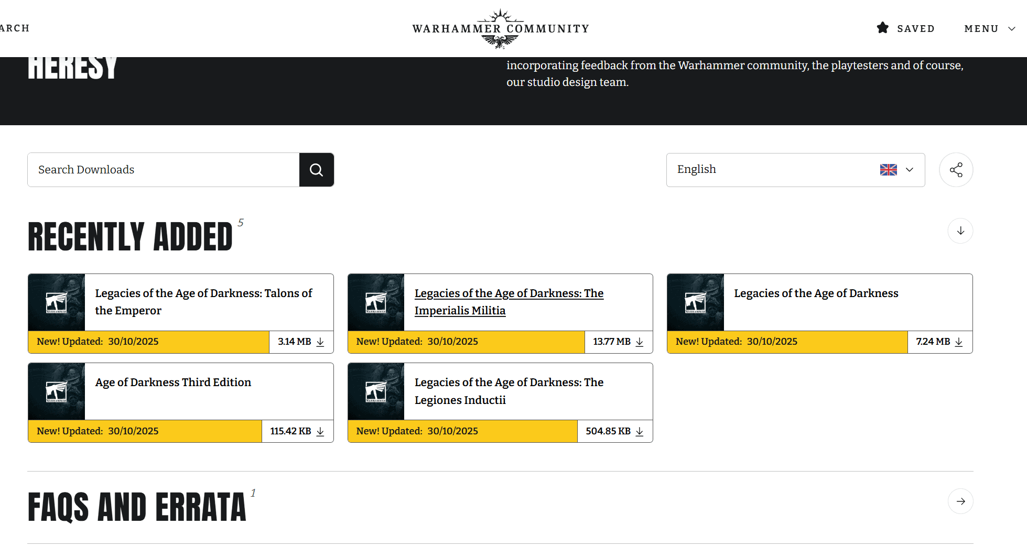This screenshot has height=547, width=1027.
Task: Open the Menu dropdown in header
Action: coord(989,29)
